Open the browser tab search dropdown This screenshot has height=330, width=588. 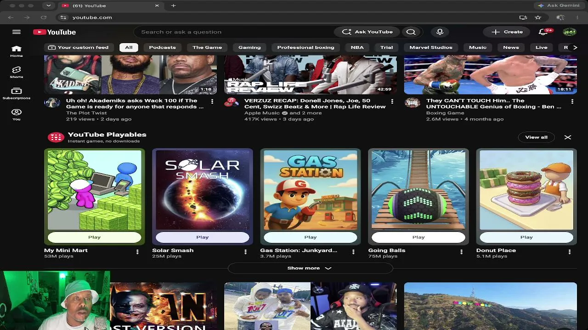[x=48, y=5]
